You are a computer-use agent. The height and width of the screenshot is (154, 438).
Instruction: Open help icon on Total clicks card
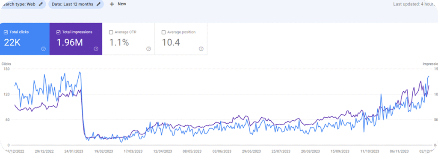pyautogui.click(x=43, y=49)
